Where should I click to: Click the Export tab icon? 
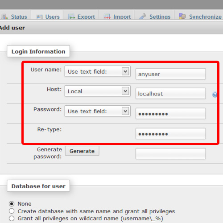coord(71,17)
